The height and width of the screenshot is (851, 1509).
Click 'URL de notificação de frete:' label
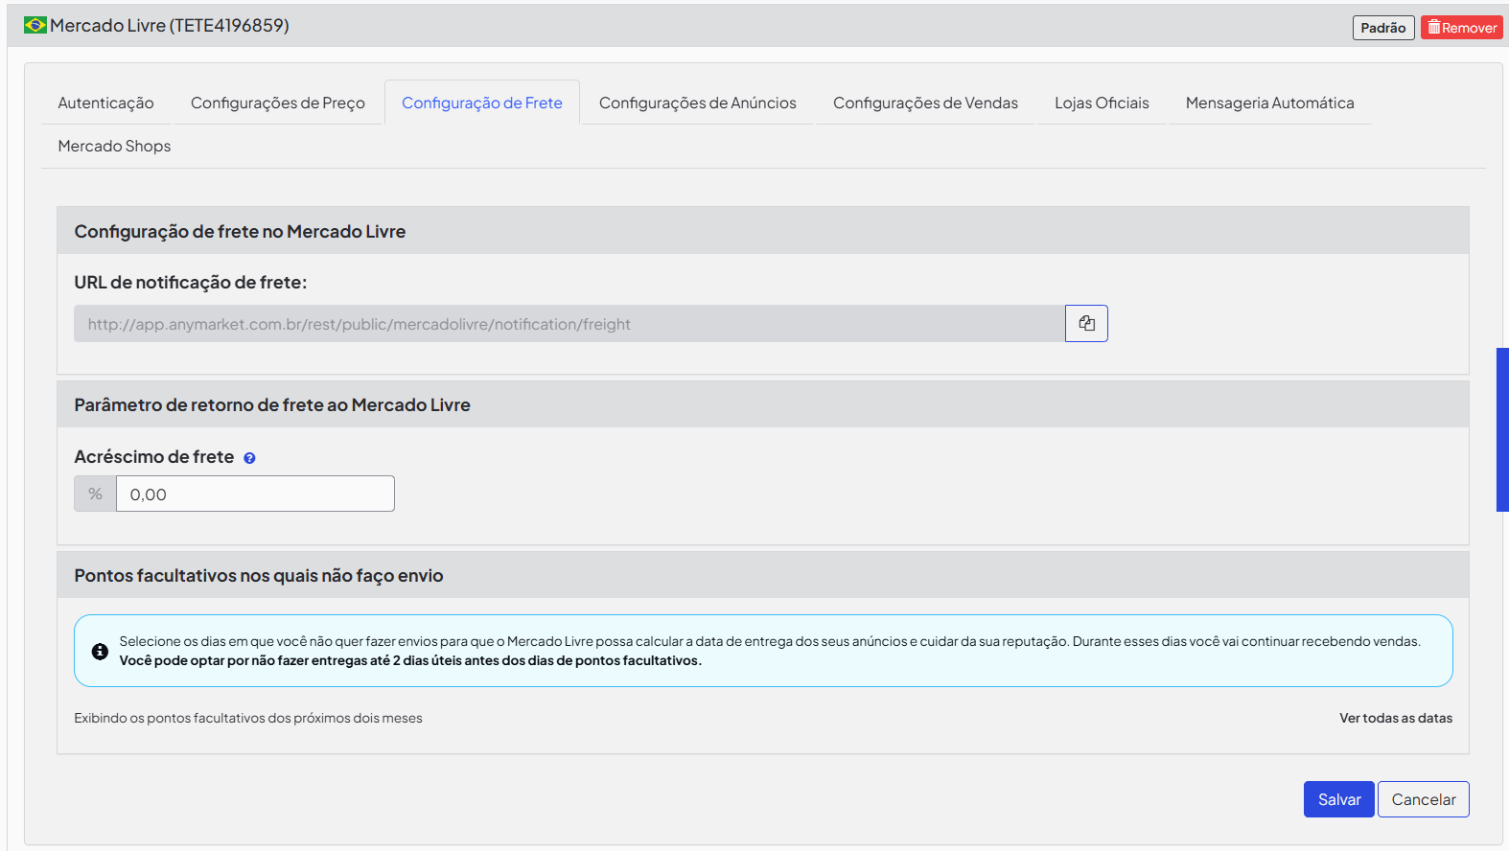191,282
